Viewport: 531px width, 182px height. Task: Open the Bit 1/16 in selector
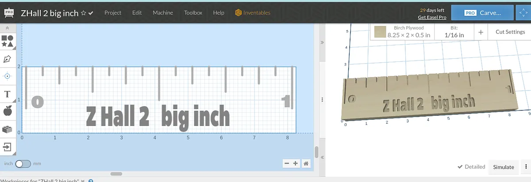[x=454, y=32]
